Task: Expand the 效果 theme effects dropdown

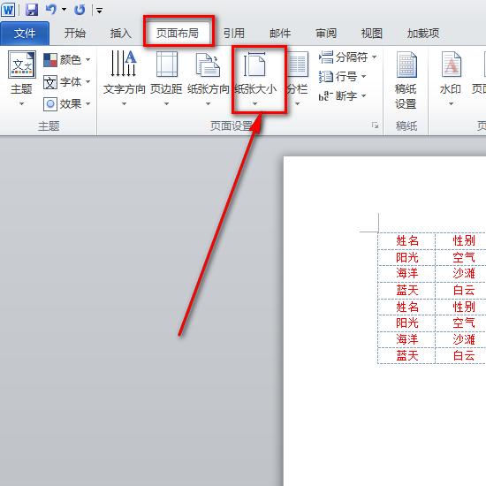Action: pyautogui.click(x=67, y=104)
